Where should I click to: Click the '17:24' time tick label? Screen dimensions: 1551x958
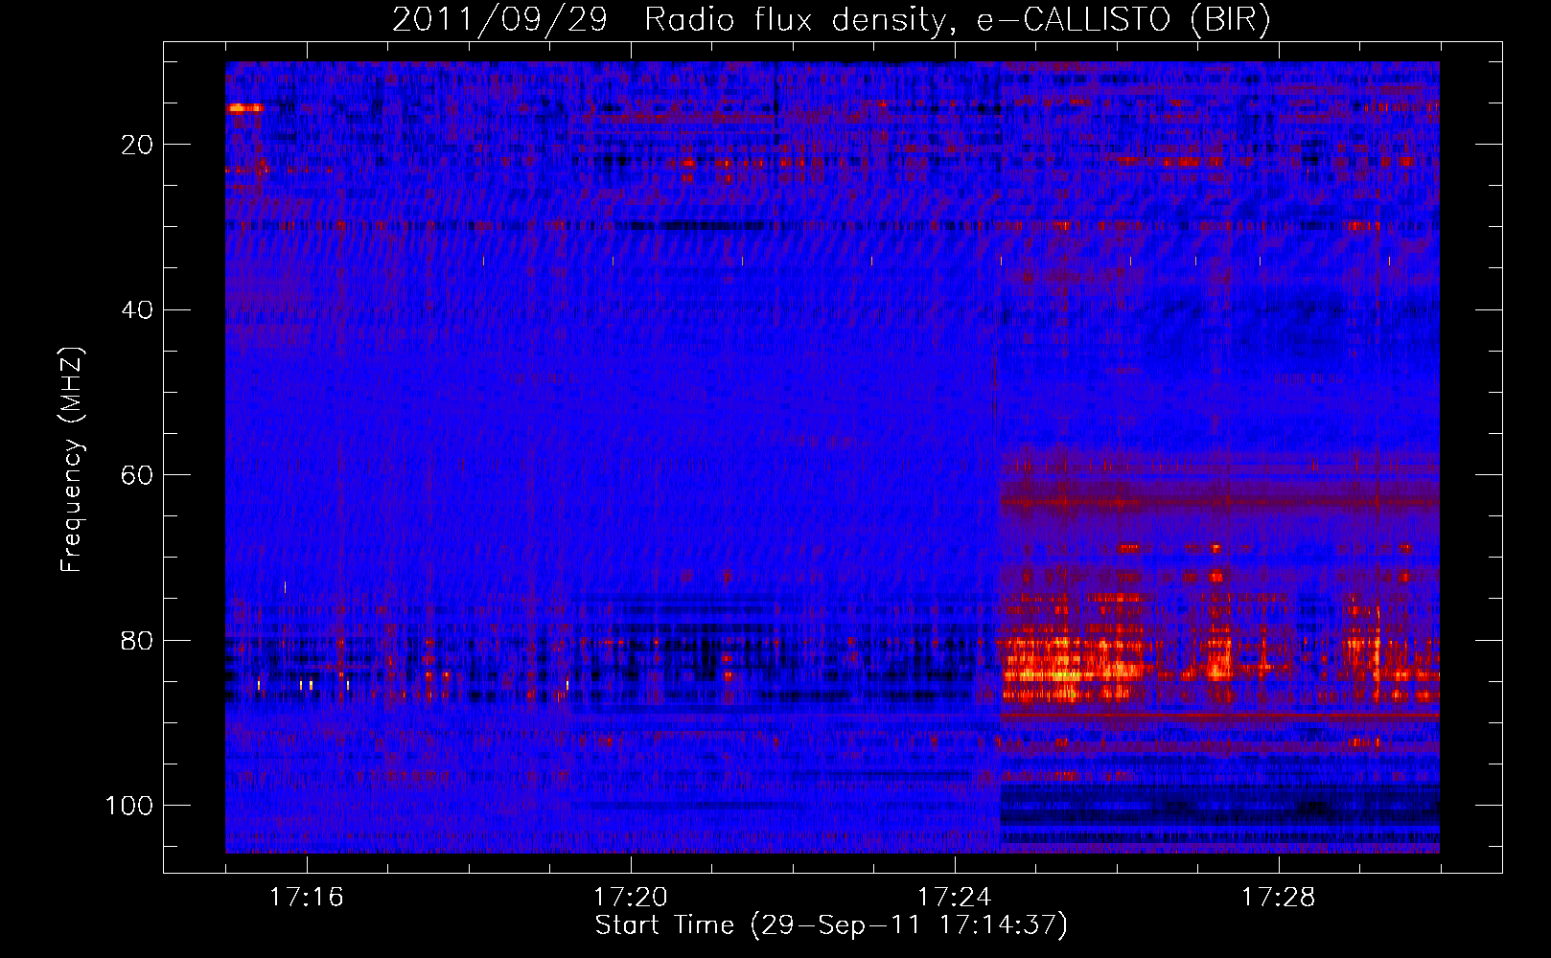[955, 897]
